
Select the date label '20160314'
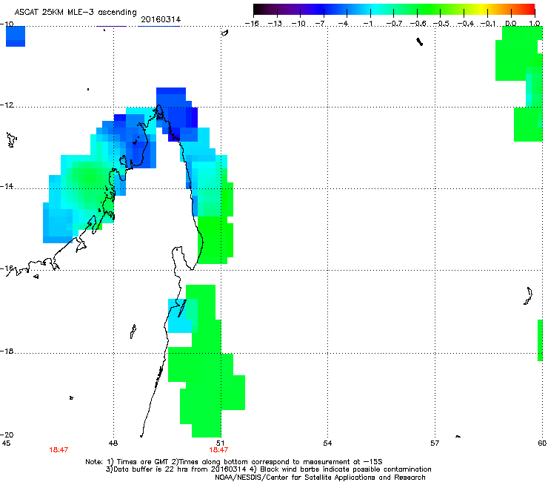[x=161, y=20]
